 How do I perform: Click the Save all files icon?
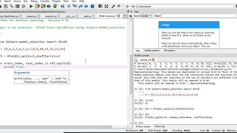click(x=11, y=6)
